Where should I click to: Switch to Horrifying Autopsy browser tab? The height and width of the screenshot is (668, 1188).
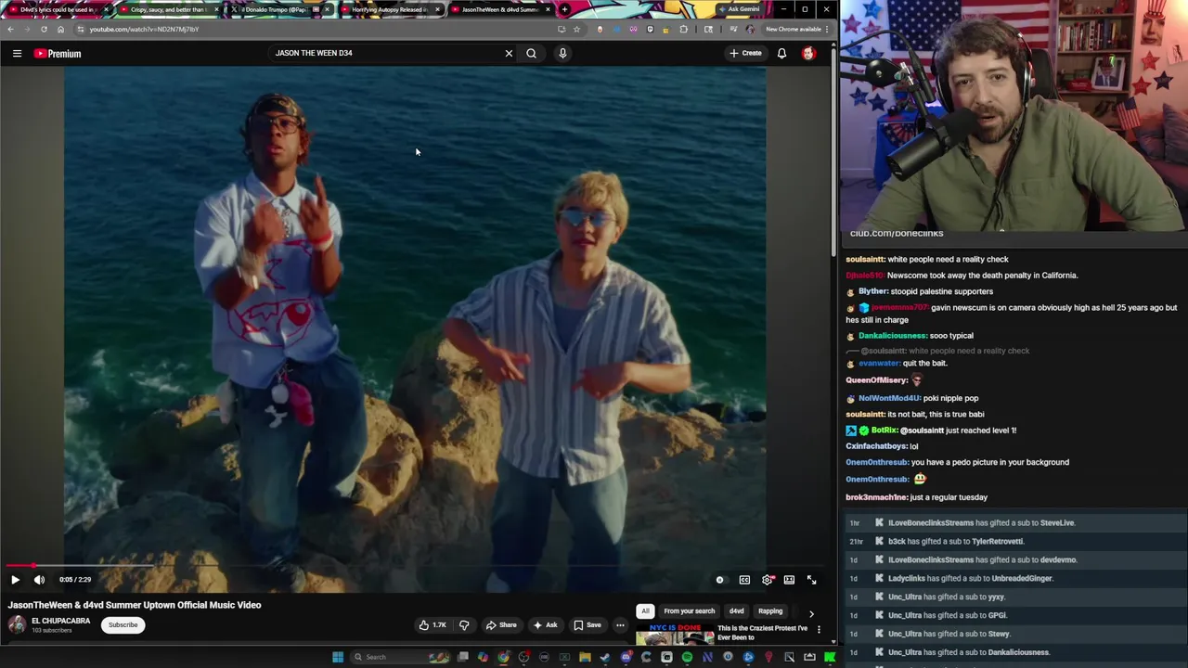click(390, 9)
